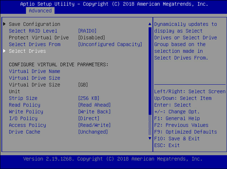
Task: Click the scrollbar down arrow
Action: pos(150,138)
